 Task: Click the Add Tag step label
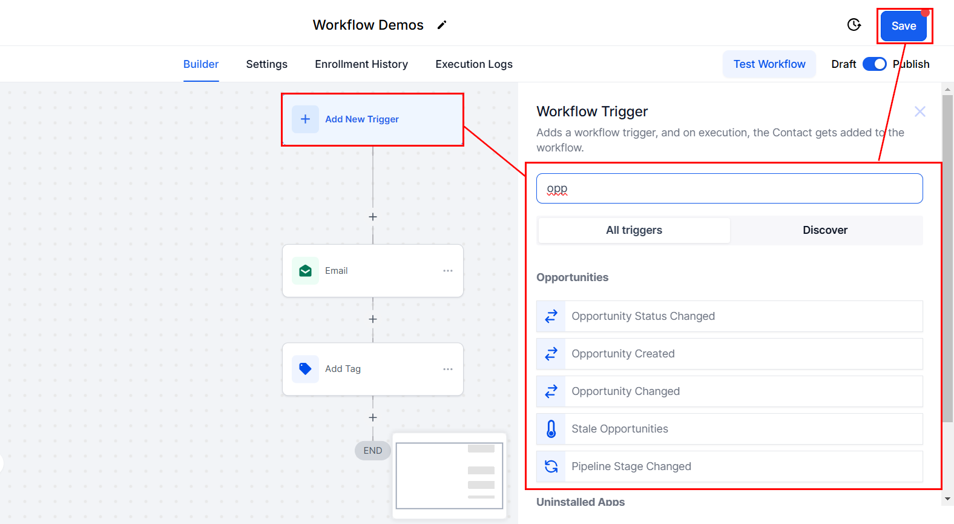pos(343,369)
